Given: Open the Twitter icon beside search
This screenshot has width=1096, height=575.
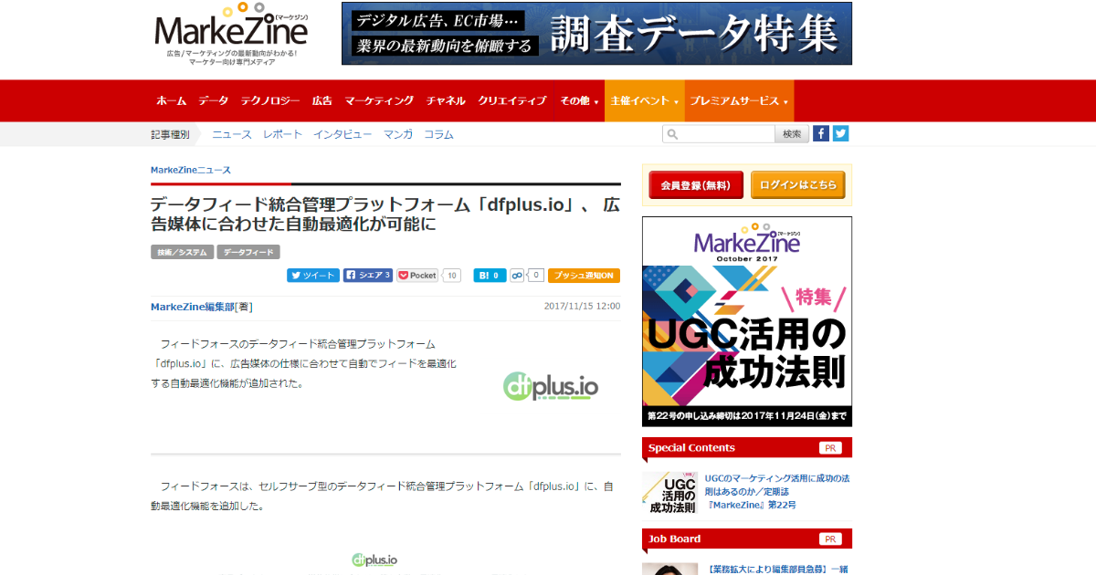Looking at the screenshot, I should click(x=840, y=133).
